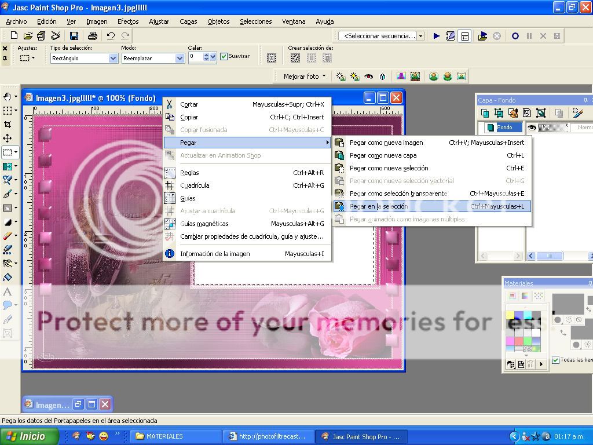Image resolution: width=593 pixels, height=445 pixels.
Task: Click the paintbrush icon in Capa toolbar
Action: tap(577, 113)
